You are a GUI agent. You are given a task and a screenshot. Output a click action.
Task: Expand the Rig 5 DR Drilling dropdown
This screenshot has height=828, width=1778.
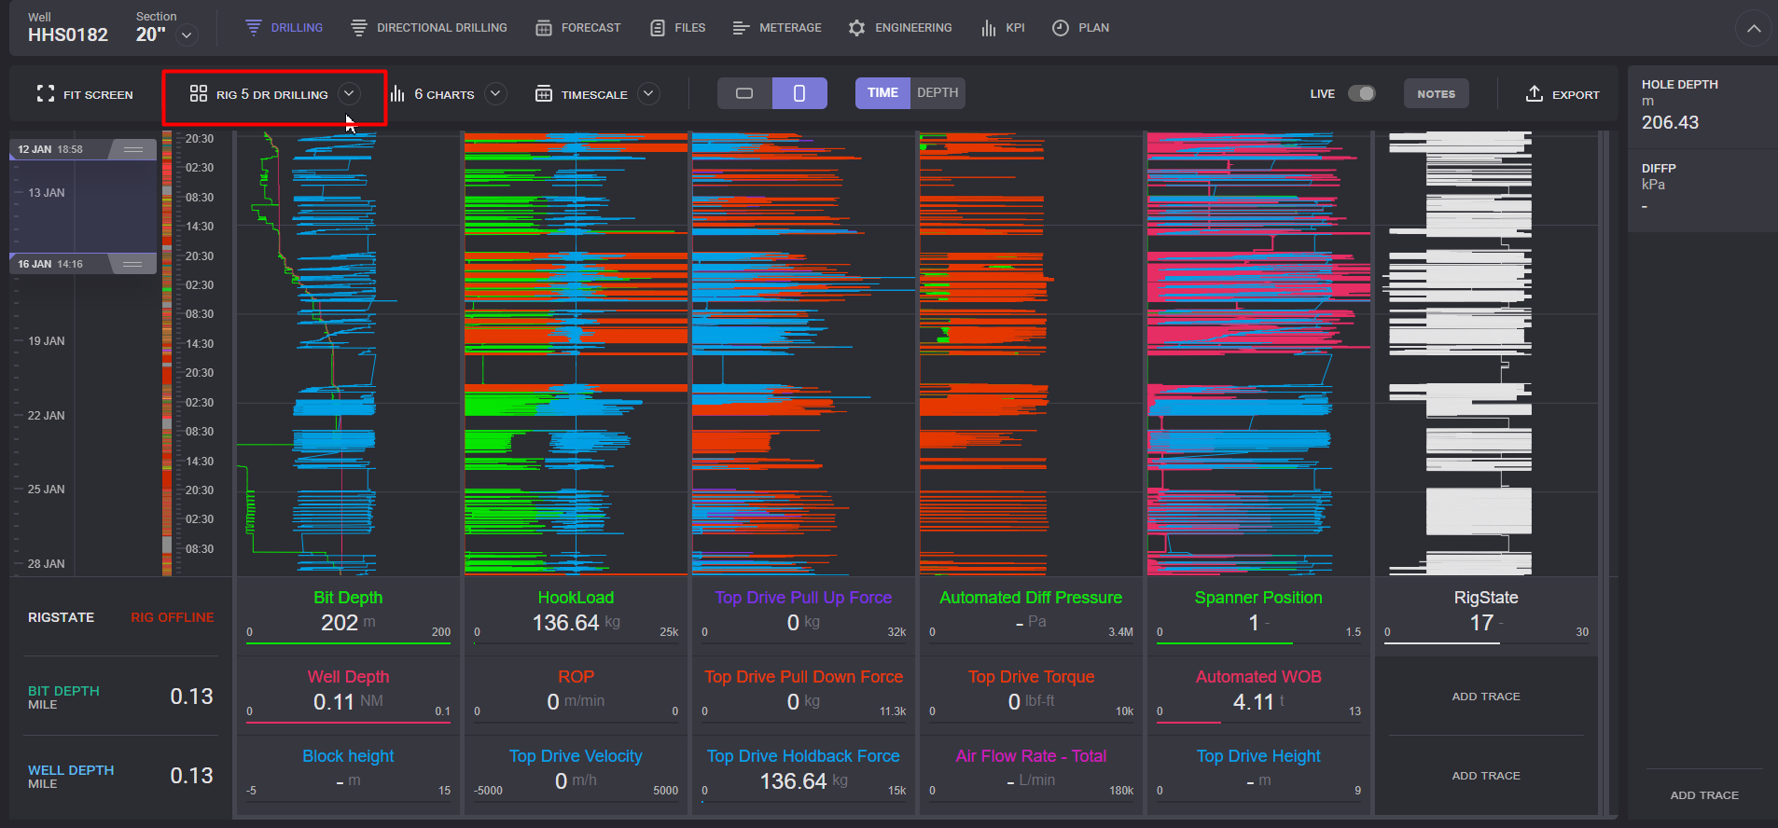tap(349, 93)
